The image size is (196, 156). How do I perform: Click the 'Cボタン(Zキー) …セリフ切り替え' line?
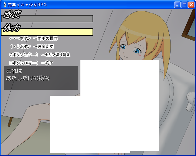(x=40, y=55)
